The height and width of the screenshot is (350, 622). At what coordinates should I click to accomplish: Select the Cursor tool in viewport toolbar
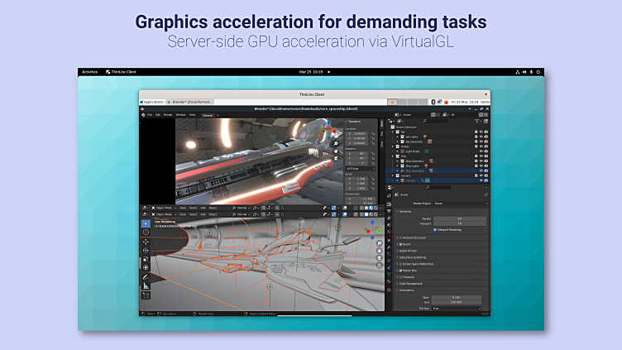point(146,233)
